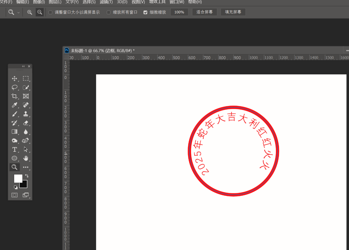Select the Frame tool
349x250 pixels.
click(26, 96)
